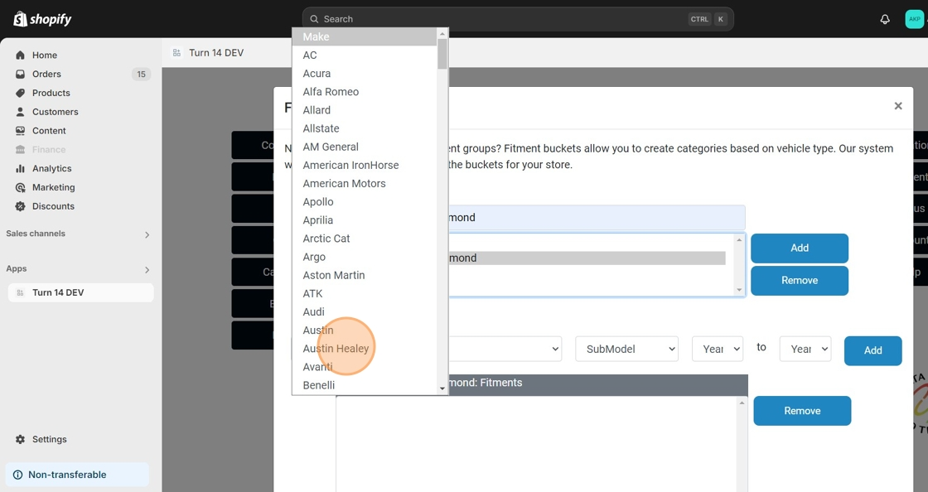Screen dimensions: 928x492
Task: Select ATK make option
Action: click(364, 293)
